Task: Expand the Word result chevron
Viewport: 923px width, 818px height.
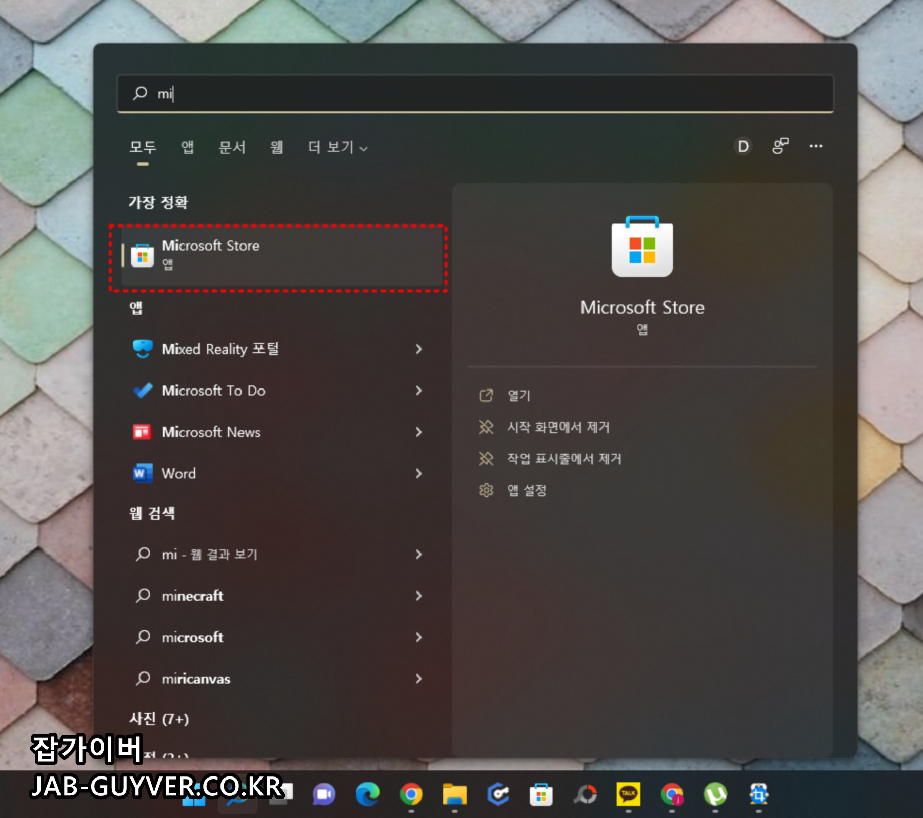Action: coord(419,473)
